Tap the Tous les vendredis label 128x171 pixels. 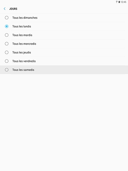[x=24, y=61]
